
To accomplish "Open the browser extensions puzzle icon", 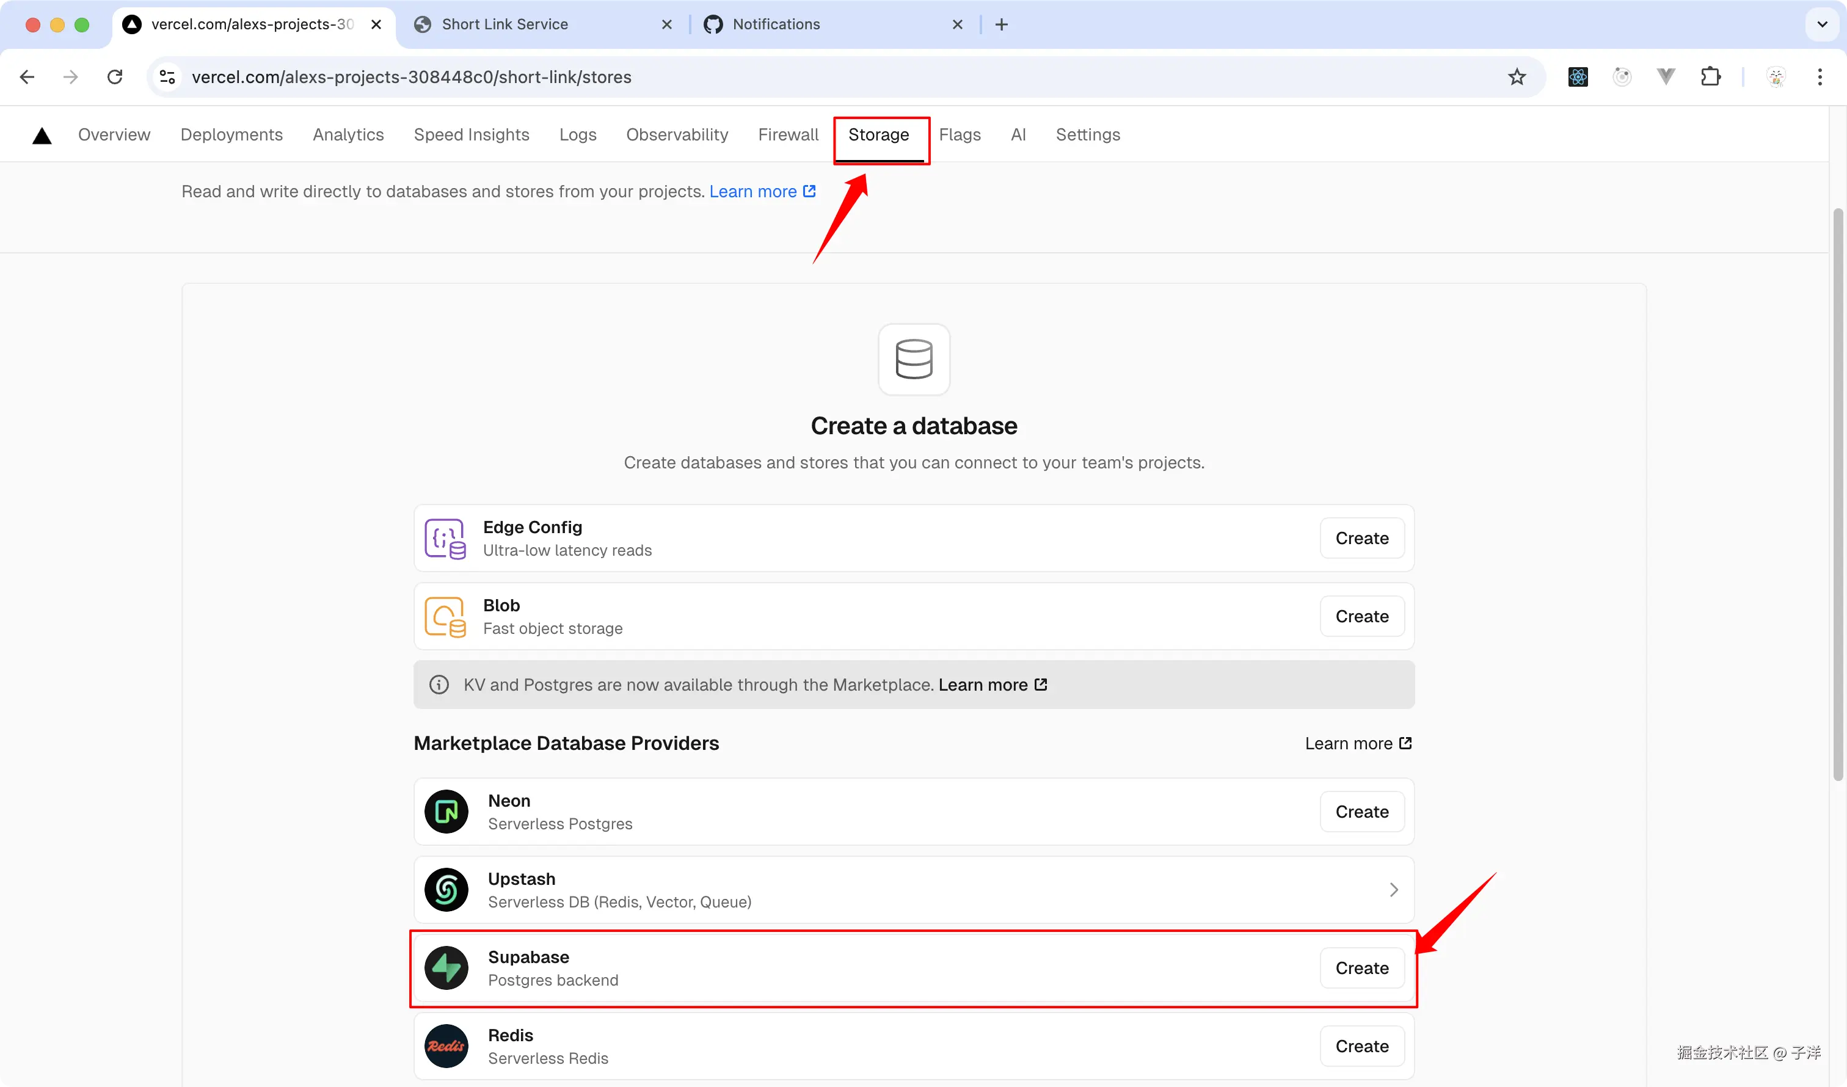I will point(1710,77).
